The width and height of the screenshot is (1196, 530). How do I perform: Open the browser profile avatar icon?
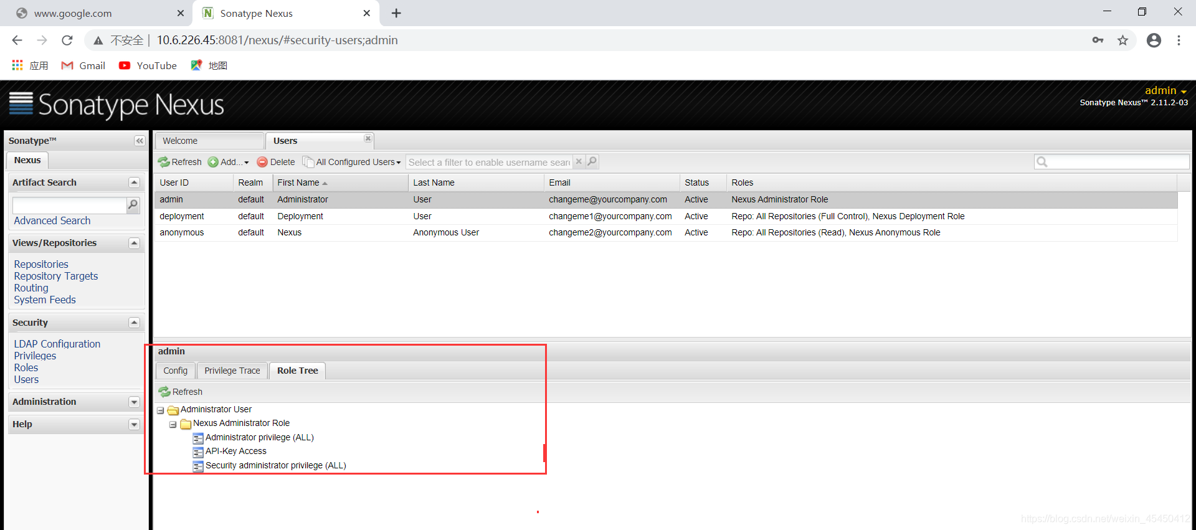[1154, 40]
